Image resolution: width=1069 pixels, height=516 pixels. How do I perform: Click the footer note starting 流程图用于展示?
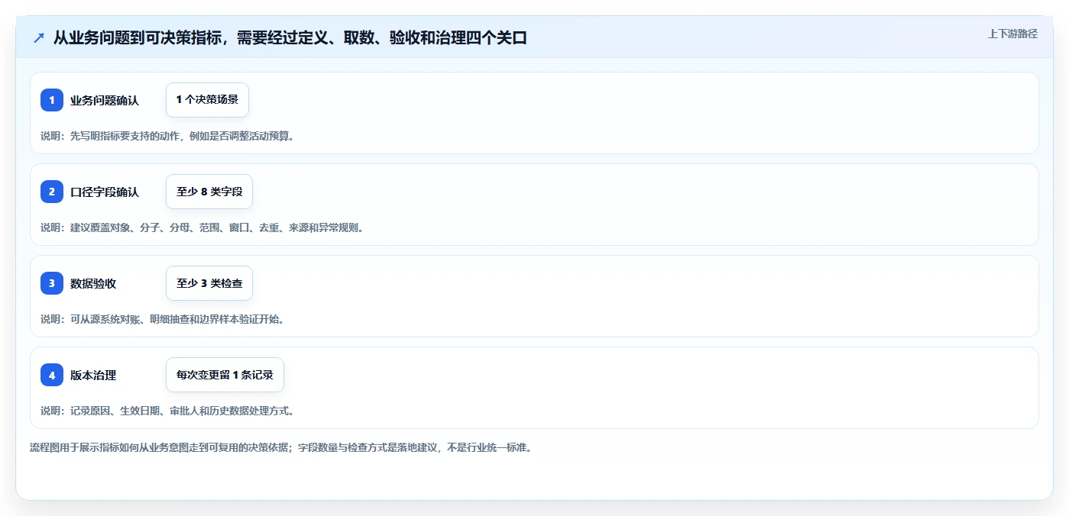click(x=280, y=447)
